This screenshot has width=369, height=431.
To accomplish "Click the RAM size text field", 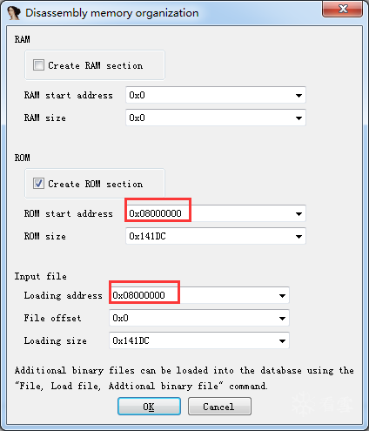I will pos(210,118).
